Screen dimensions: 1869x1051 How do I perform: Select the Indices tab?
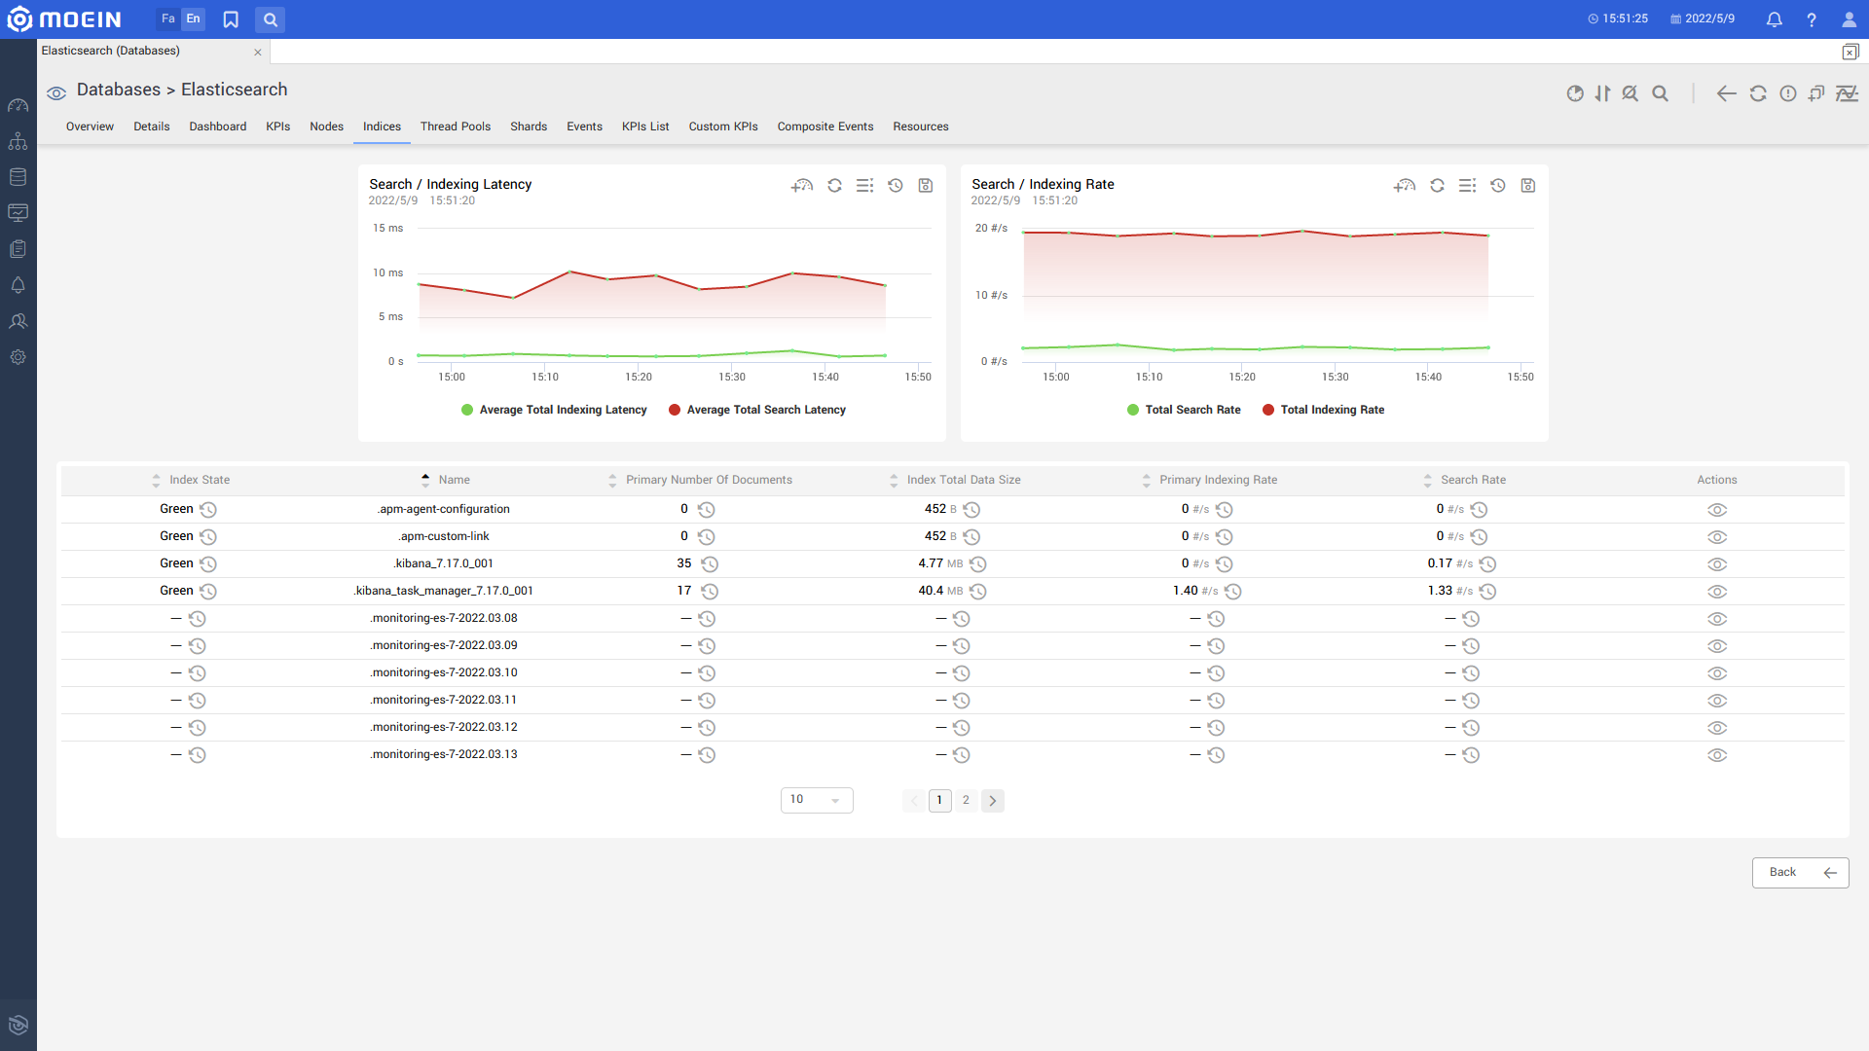tap(382, 126)
